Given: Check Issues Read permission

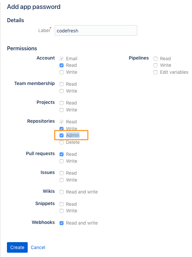Looking at the screenshot, I should [x=61, y=173].
